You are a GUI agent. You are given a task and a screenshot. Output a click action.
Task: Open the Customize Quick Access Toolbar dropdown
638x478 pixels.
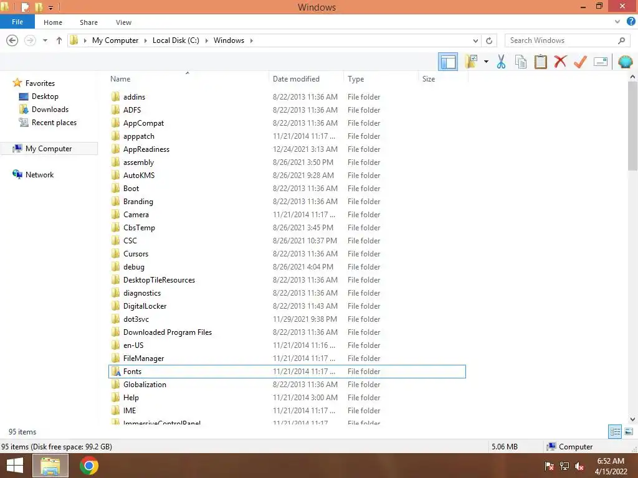51,7
